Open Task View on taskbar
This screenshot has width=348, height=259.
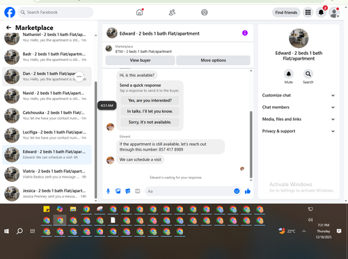point(33,231)
